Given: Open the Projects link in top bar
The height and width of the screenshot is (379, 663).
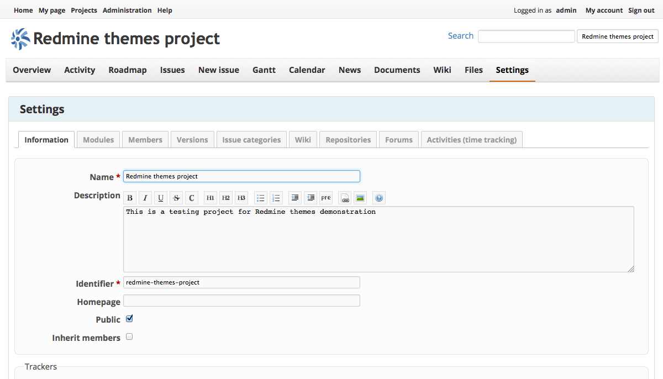Looking at the screenshot, I should (x=84, y=10).
